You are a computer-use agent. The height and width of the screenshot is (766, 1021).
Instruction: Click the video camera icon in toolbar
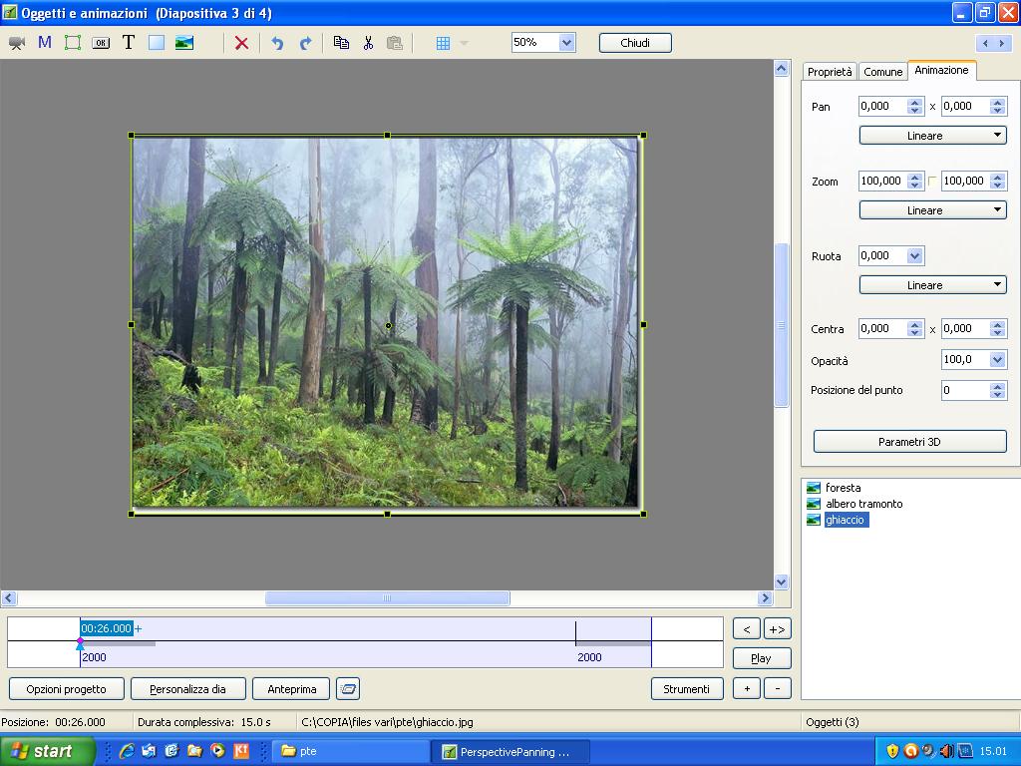point(17,43)
